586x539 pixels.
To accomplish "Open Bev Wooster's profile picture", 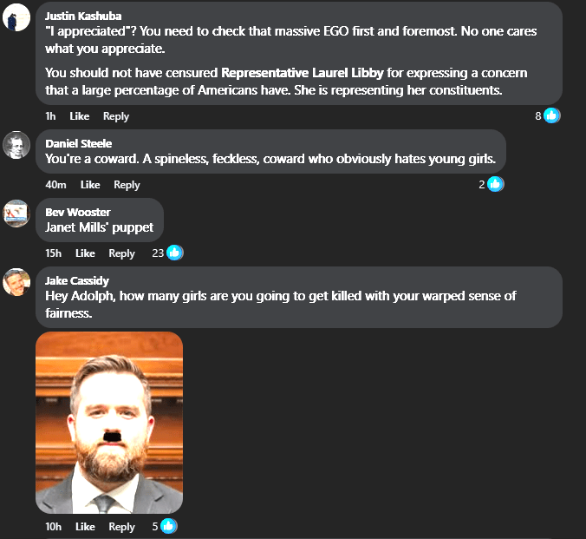I will (x=17, y=214).
